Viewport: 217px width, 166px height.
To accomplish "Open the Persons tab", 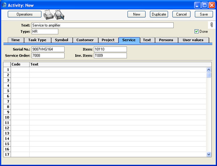I will pos(166,40).
